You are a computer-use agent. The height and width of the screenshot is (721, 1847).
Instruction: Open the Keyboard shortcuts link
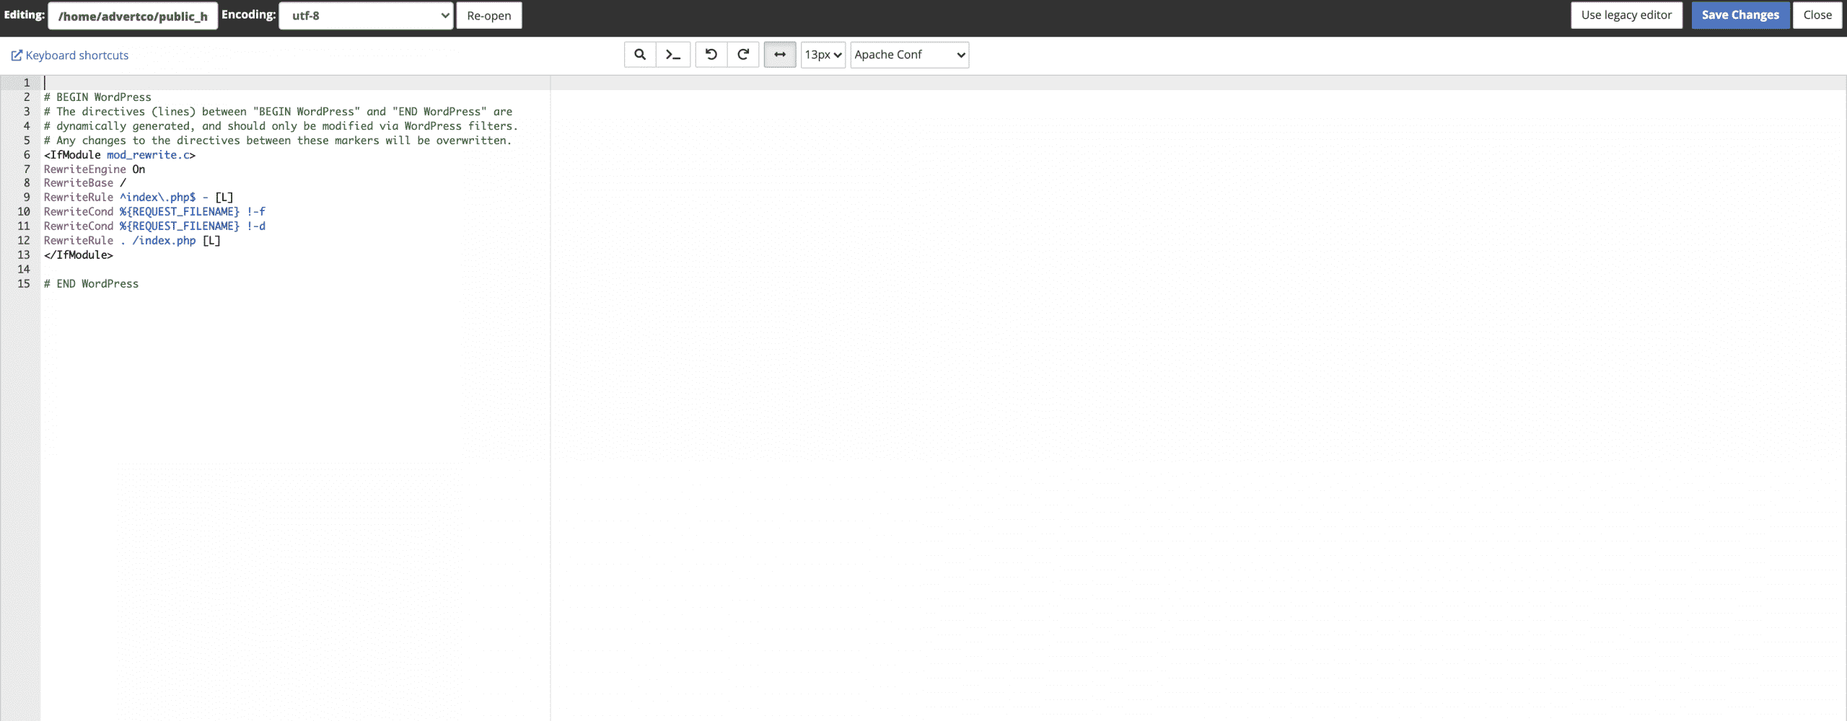pos(70,56)
